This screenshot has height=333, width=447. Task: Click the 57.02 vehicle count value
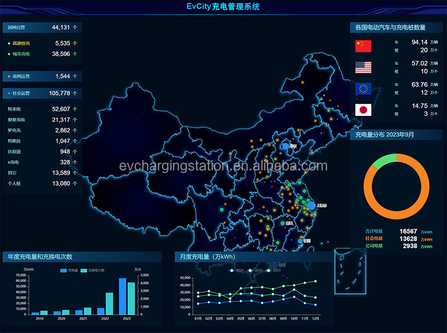(x=420, y=63)
